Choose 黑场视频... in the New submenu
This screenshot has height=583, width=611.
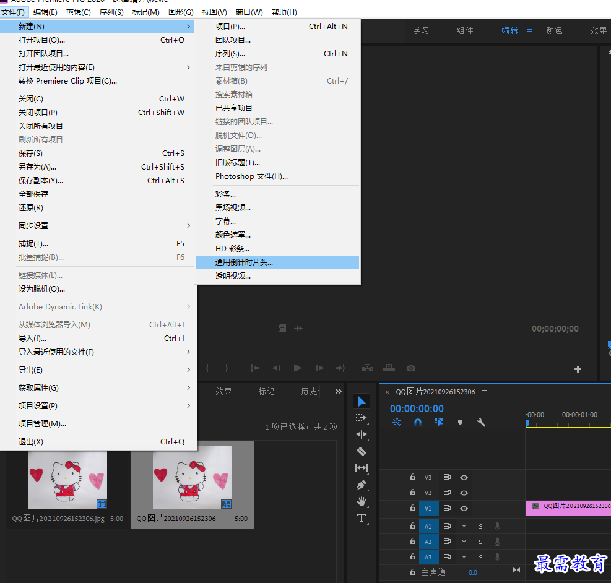[277, 207]
